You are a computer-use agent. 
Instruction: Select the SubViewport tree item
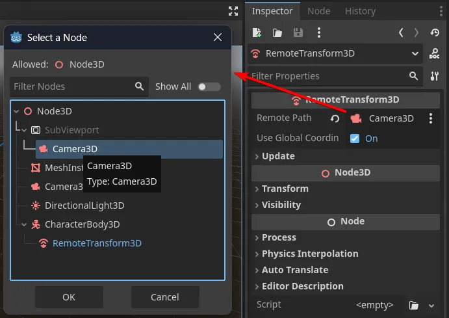(72, 130)
